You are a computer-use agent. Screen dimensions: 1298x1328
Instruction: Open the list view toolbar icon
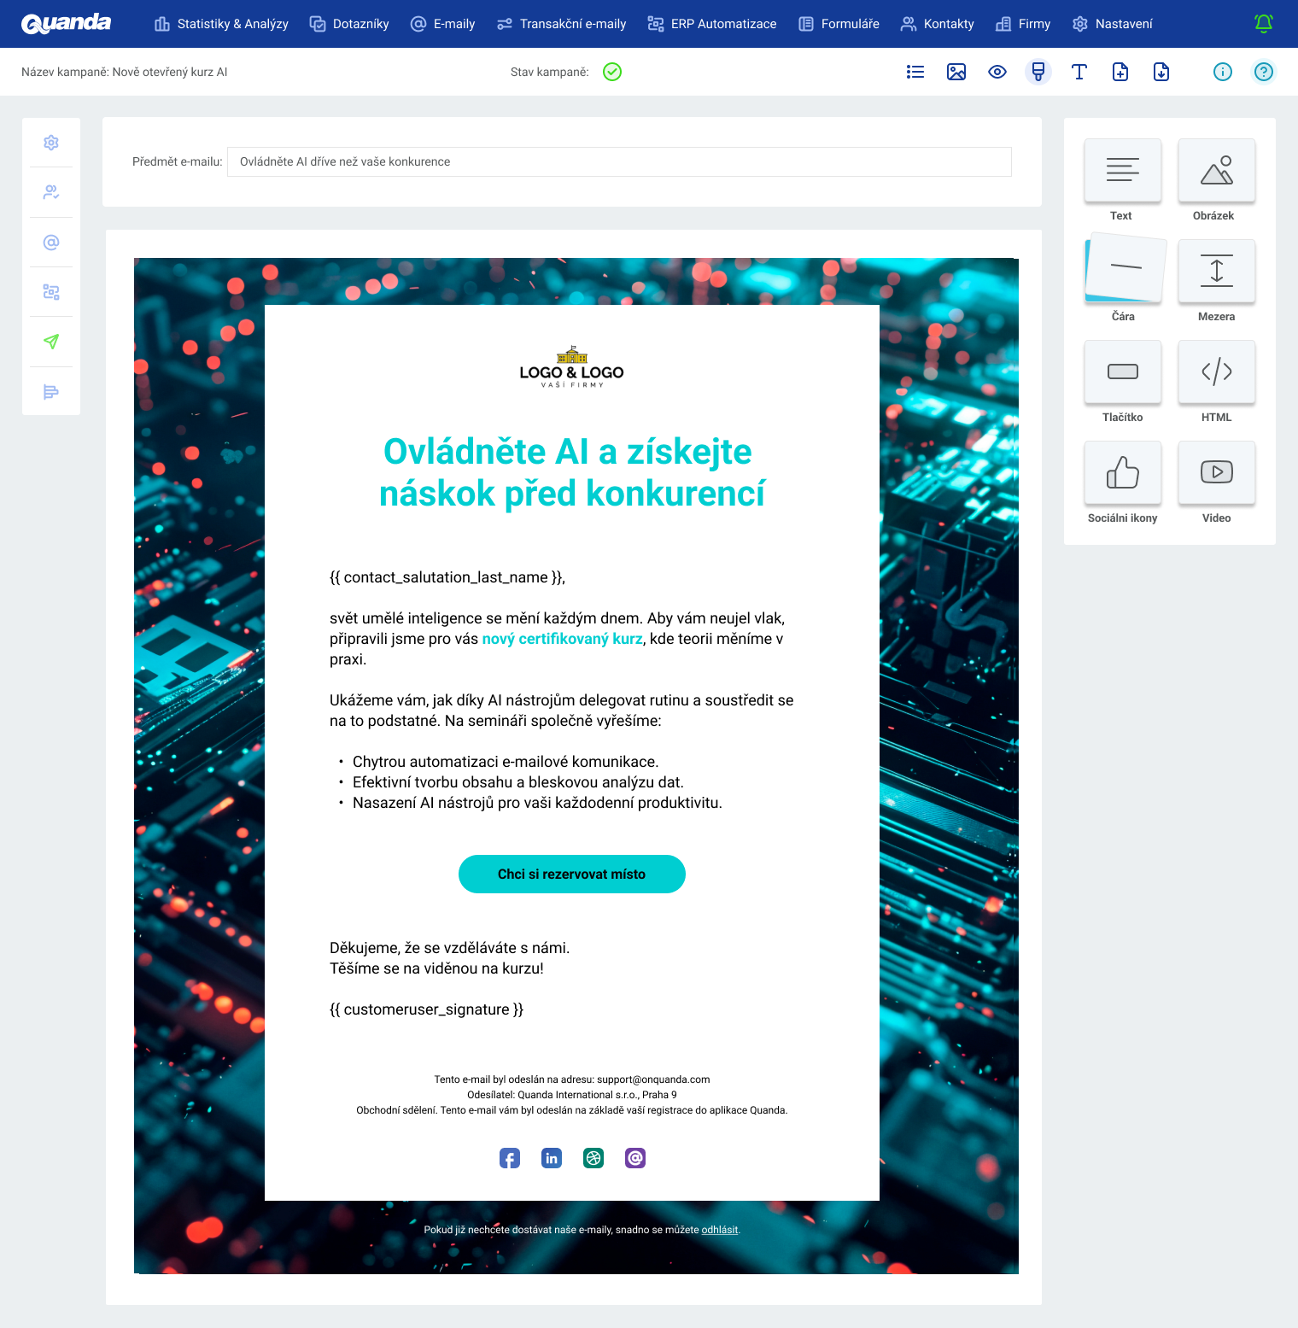point(915,72)
